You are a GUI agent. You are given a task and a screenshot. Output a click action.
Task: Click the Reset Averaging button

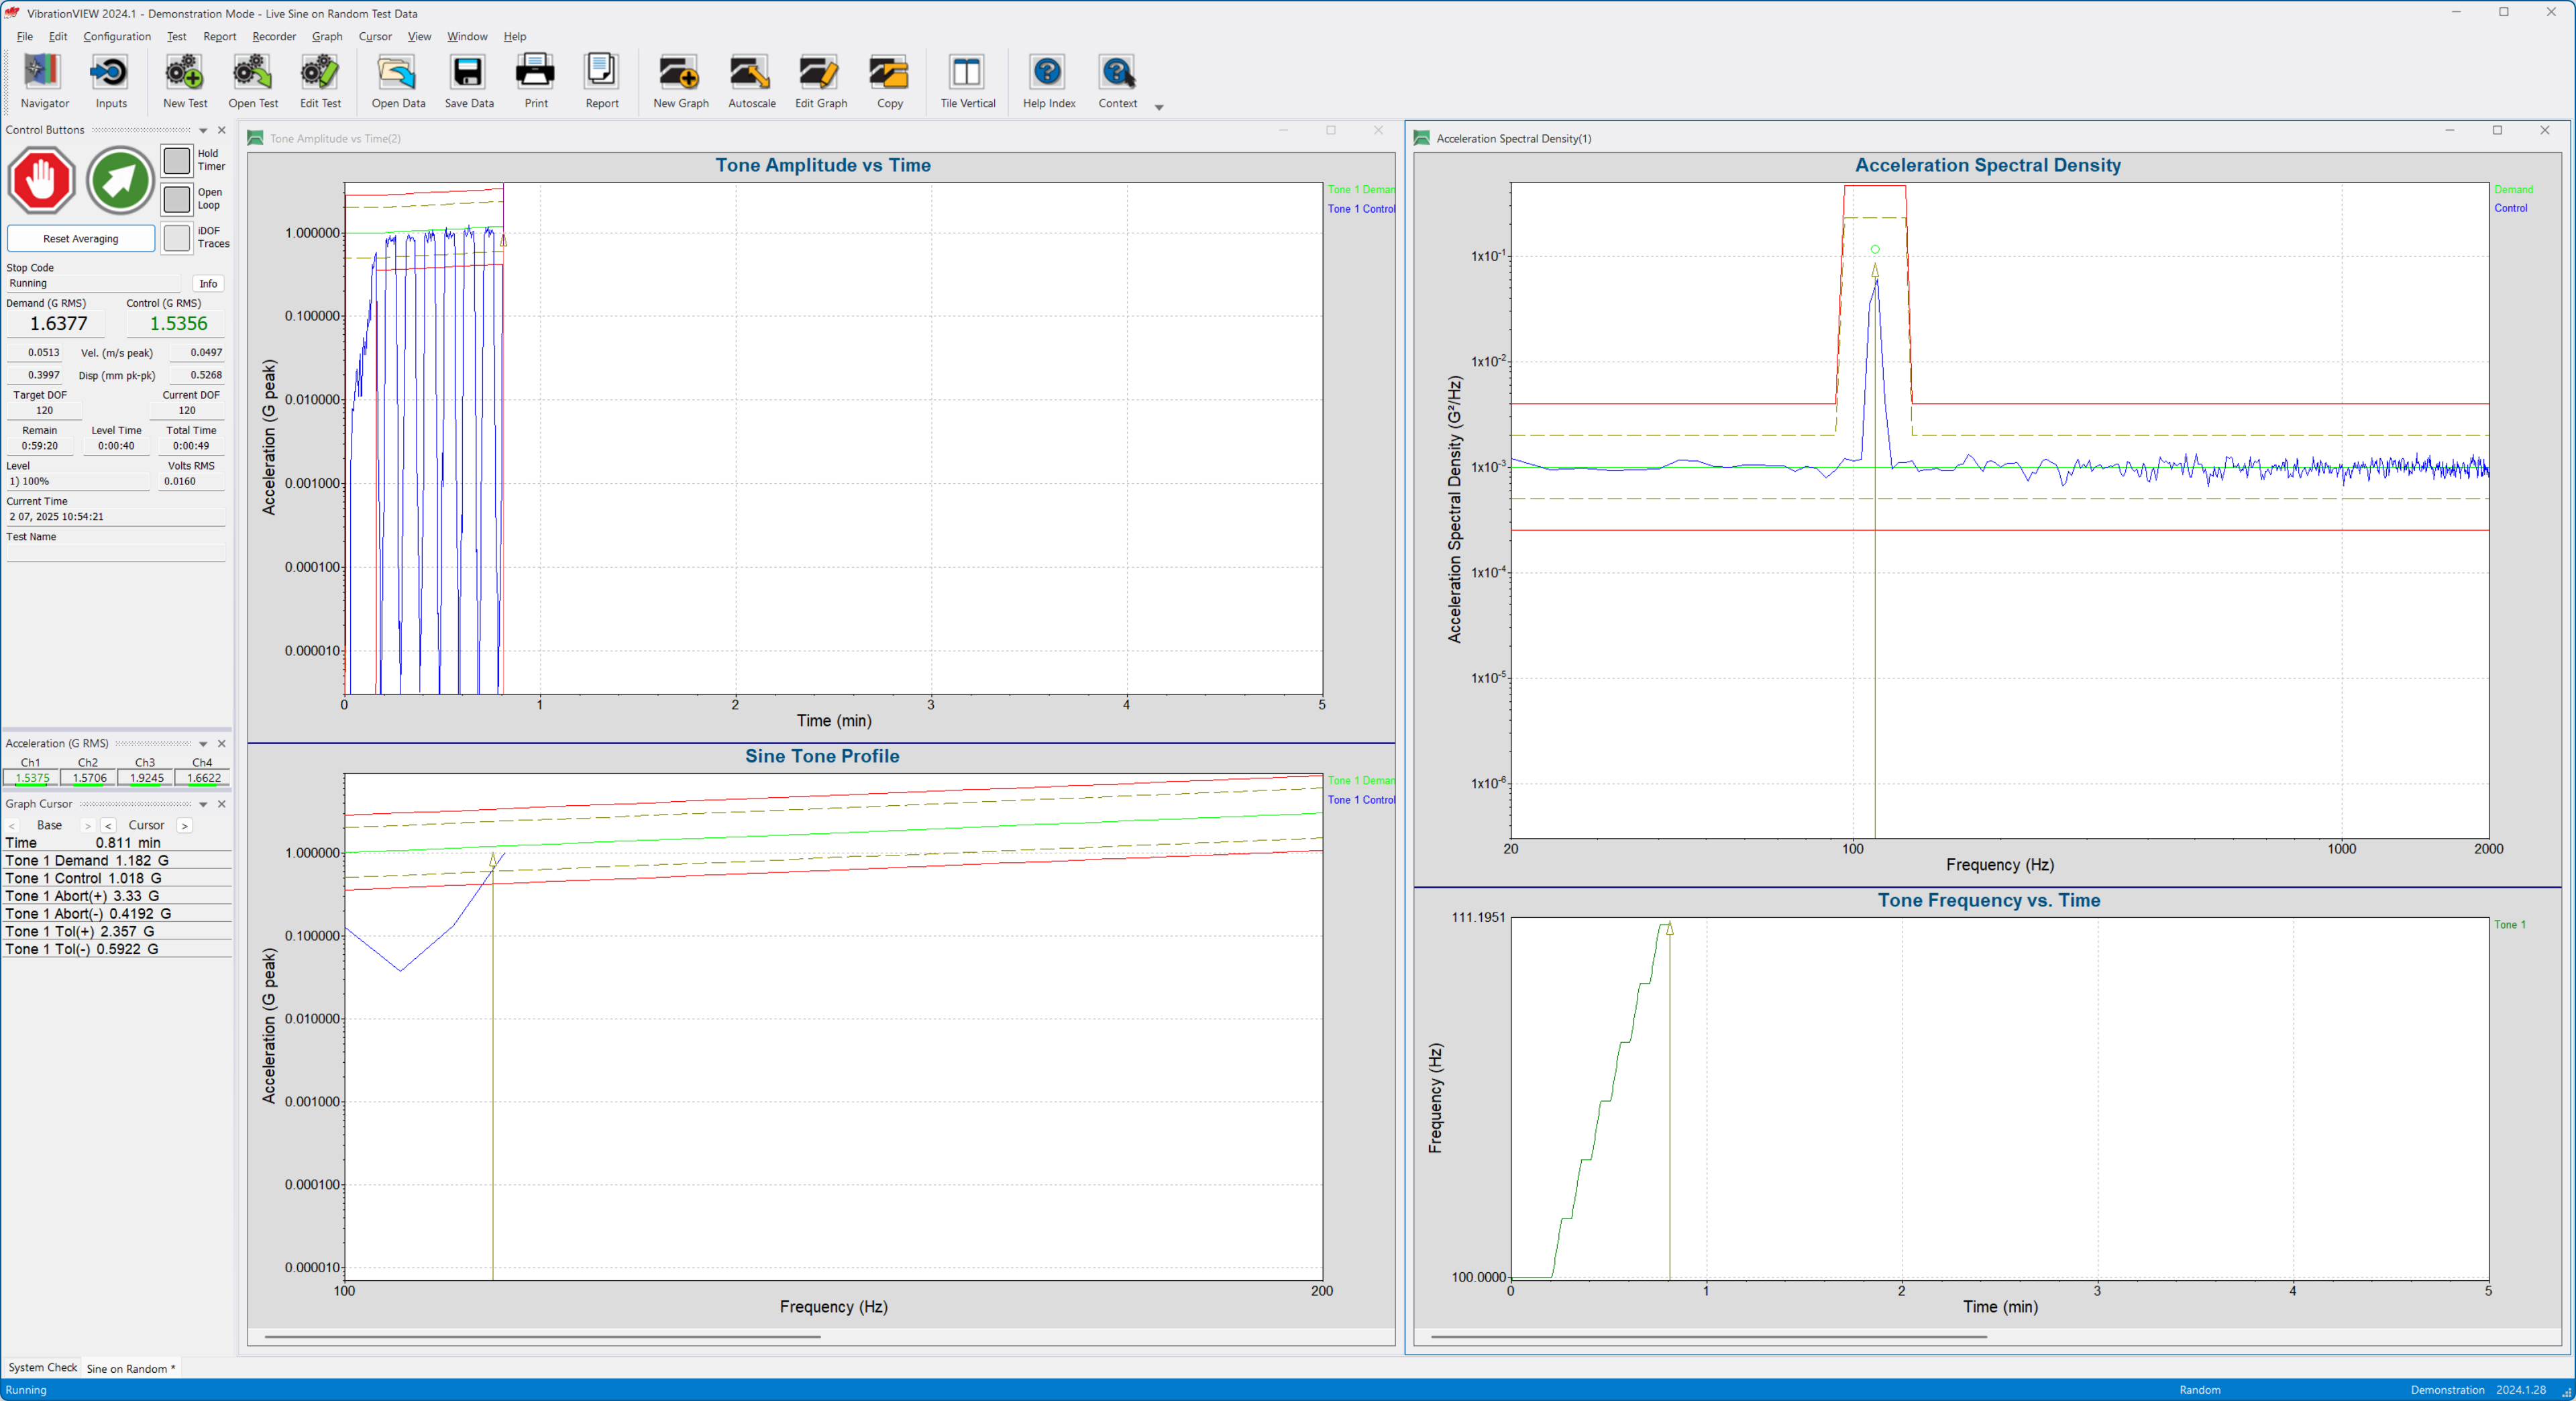click(x=81, y=239)
